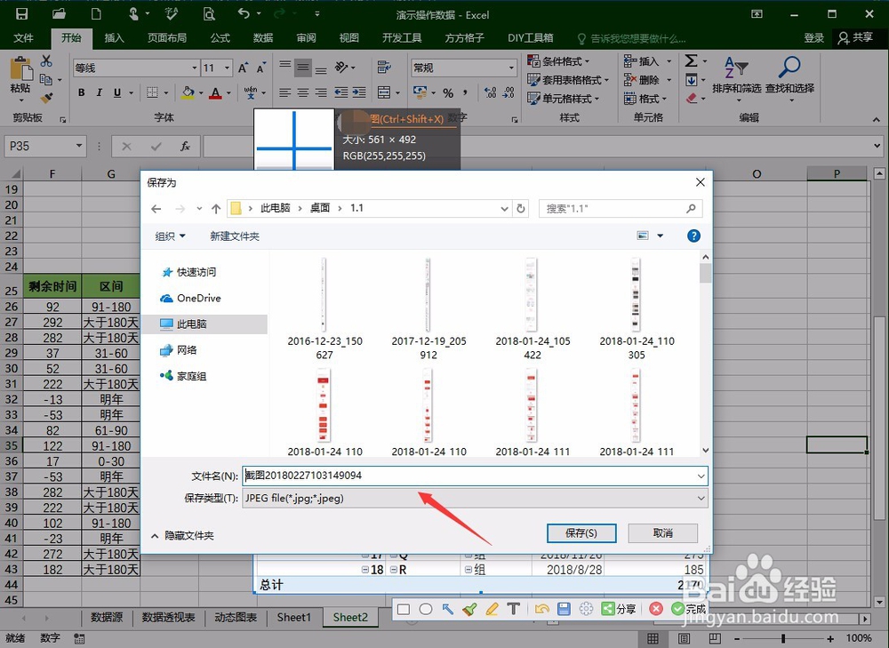Open the 文件 menu tab
The image size is (889, 648).
pos(23,38)
